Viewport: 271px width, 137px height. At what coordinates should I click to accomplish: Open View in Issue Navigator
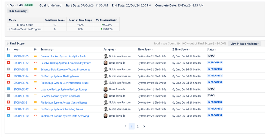(x=244, y=44)
